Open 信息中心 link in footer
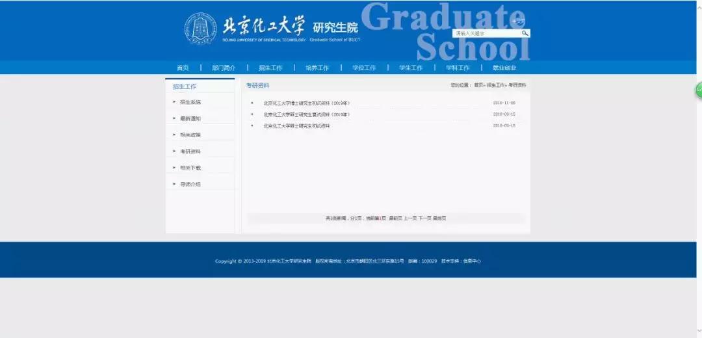The height and width of the screenshot is (338, 702). pos(472,261)
